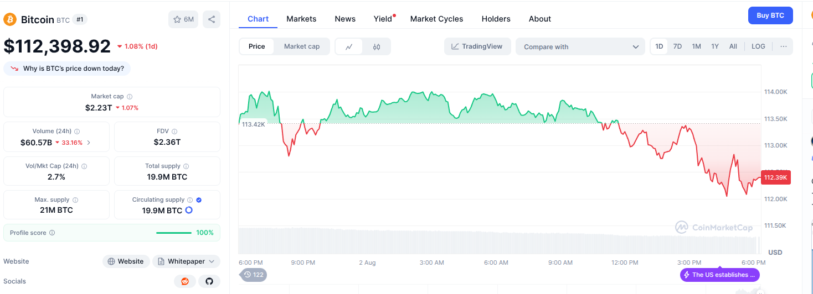The image size is (813, 294).
Task: Open the News tab
Action: (x=345, y=19)
